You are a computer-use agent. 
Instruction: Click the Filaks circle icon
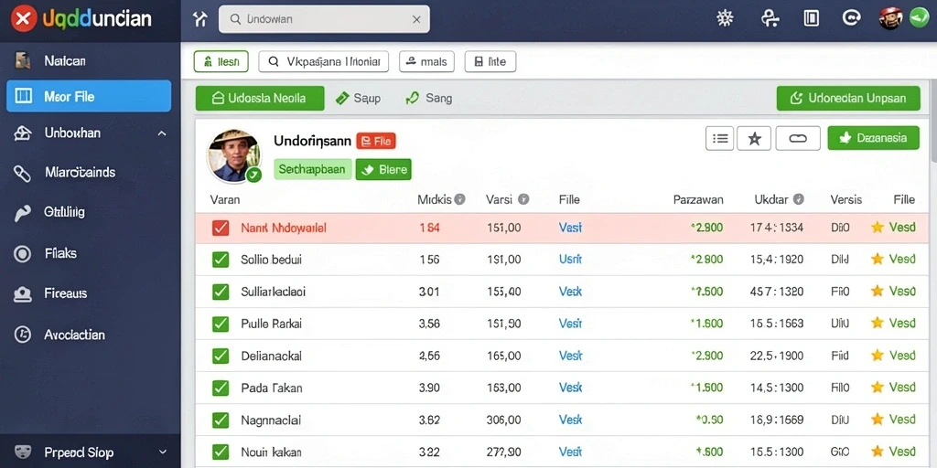pos(22,254)
